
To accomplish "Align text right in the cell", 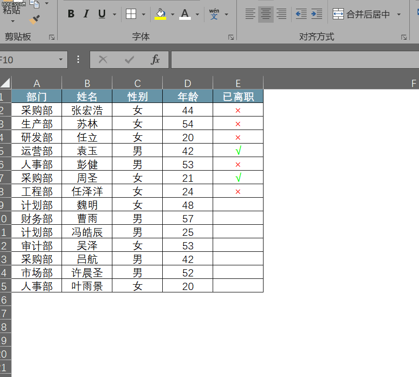I will pos(281,14).
